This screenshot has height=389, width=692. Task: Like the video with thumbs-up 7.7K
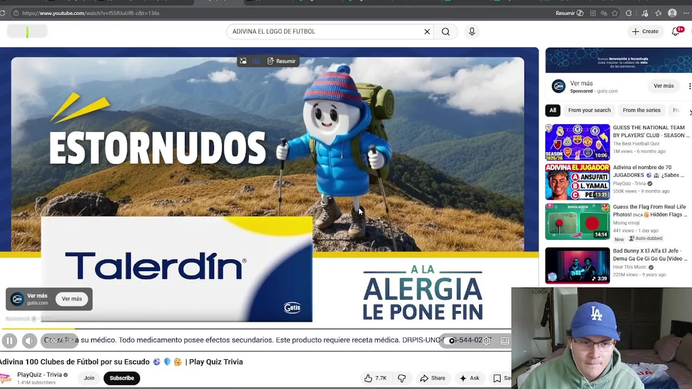tap(375, 378)
